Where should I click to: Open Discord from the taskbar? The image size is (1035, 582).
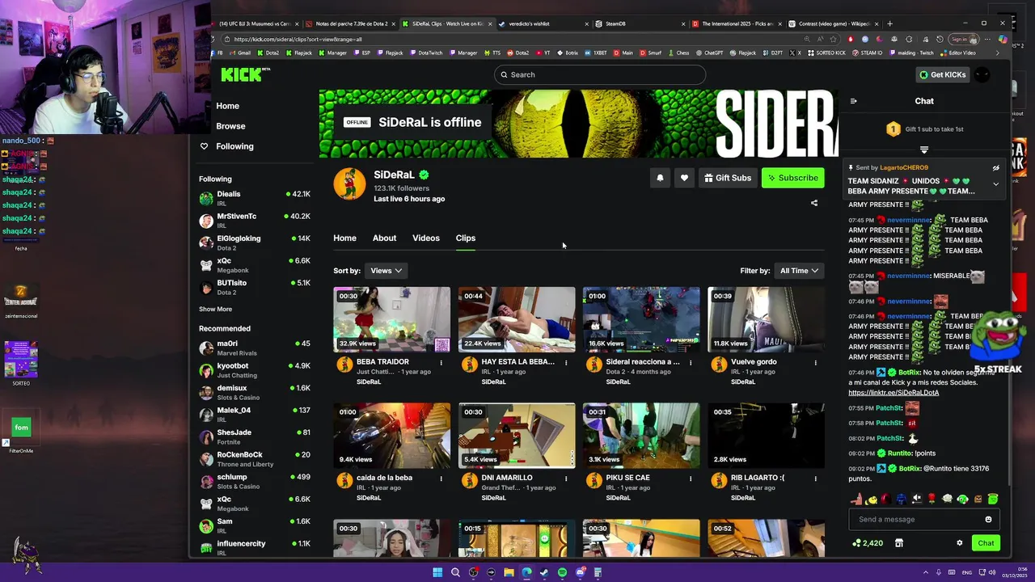580,572
